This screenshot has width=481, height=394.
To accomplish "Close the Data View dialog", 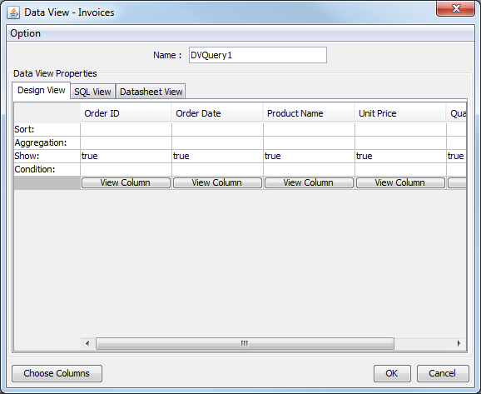I will point(455,9).
